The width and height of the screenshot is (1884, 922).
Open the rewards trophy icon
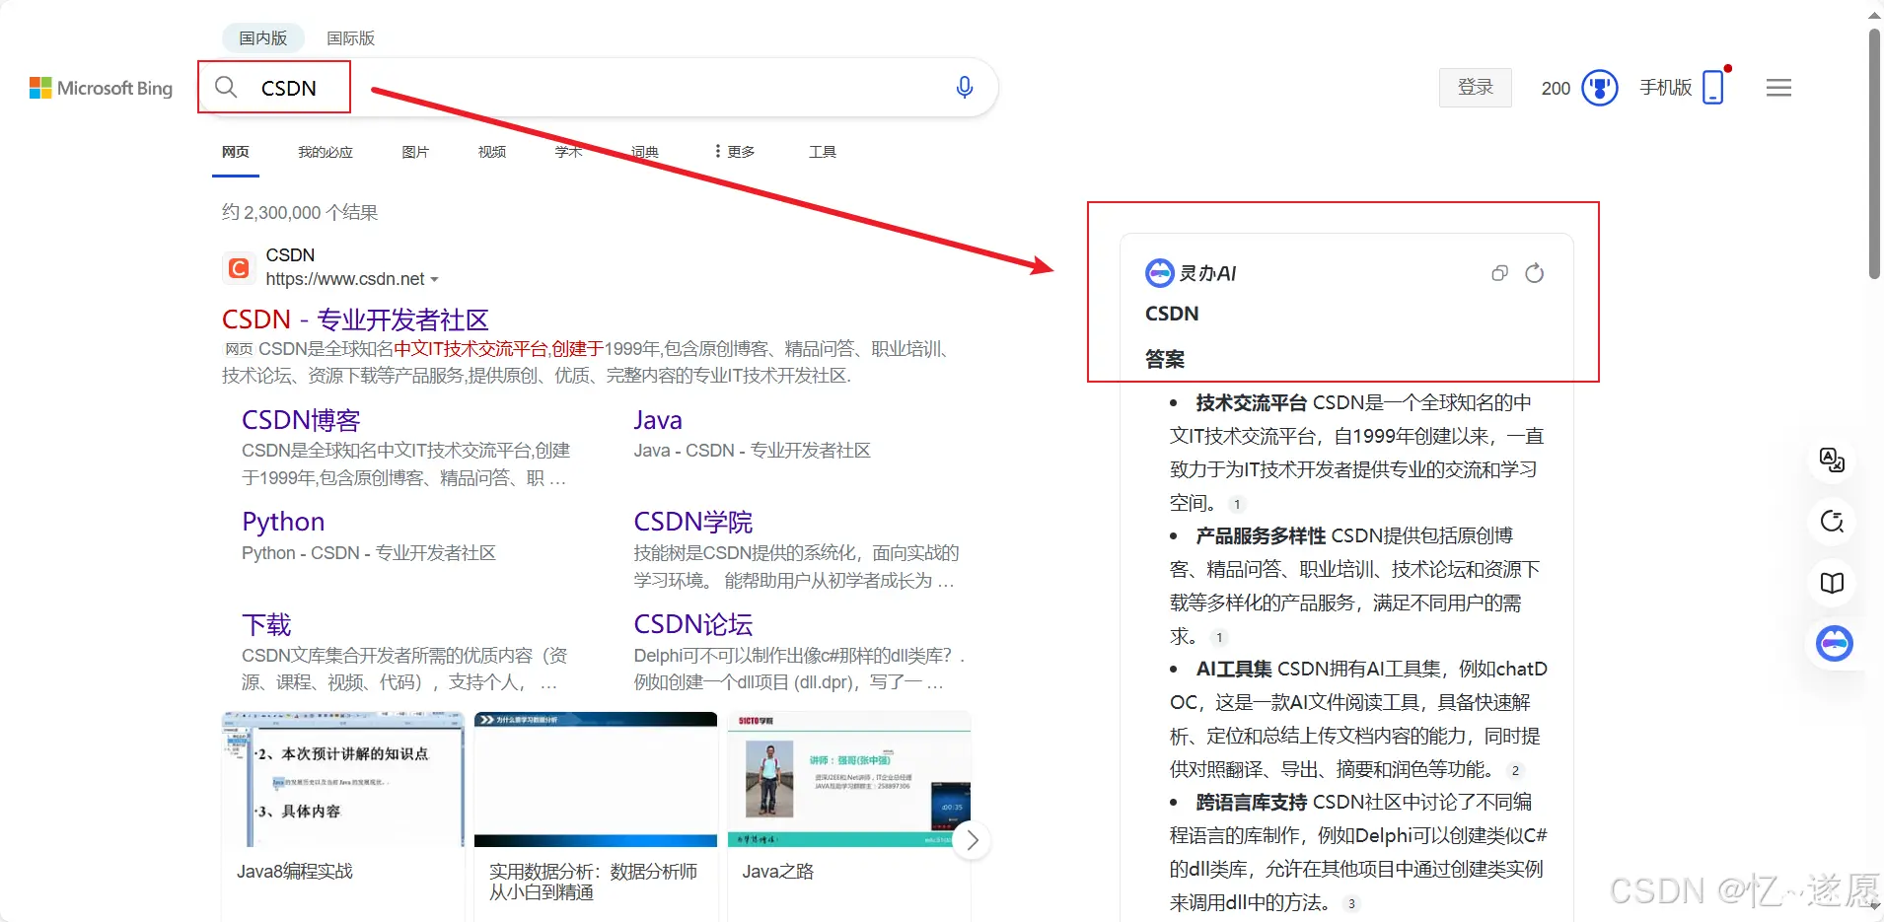pos(1599,88)
